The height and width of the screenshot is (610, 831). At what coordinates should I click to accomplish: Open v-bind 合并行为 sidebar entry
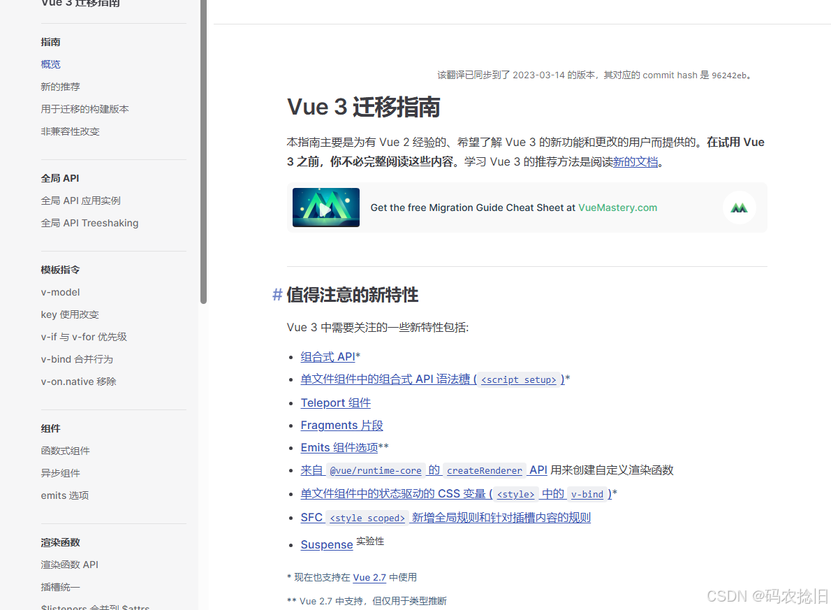coord(77,359)
